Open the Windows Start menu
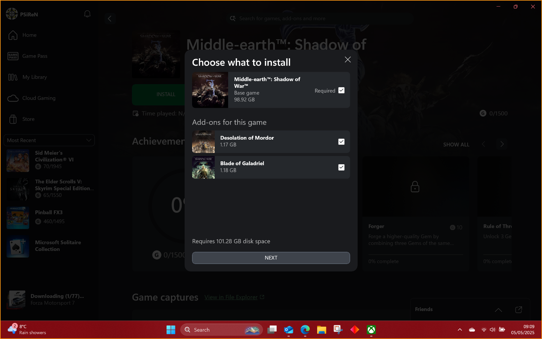The image size is (542, 339). 171,330
